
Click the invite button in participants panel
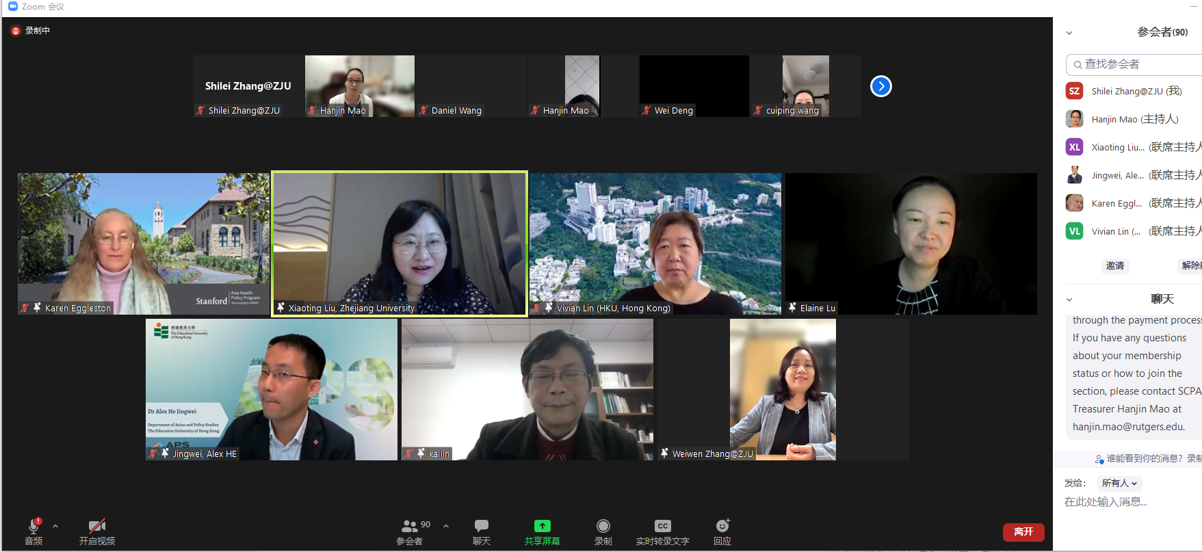coord(1115,265)
